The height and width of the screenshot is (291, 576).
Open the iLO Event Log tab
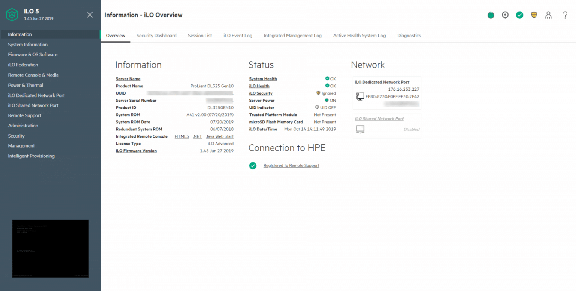[238, 36]
